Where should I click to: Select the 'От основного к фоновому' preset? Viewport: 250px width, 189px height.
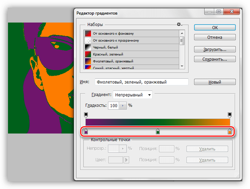pos(131,33)
